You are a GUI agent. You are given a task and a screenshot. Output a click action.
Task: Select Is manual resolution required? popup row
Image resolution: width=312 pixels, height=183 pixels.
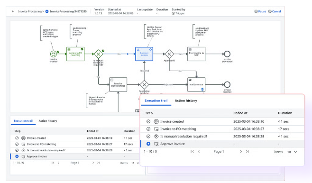tap(222, 137)
